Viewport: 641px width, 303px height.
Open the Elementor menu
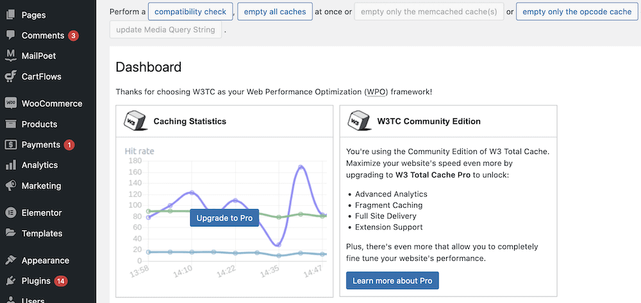pos(42,213)
